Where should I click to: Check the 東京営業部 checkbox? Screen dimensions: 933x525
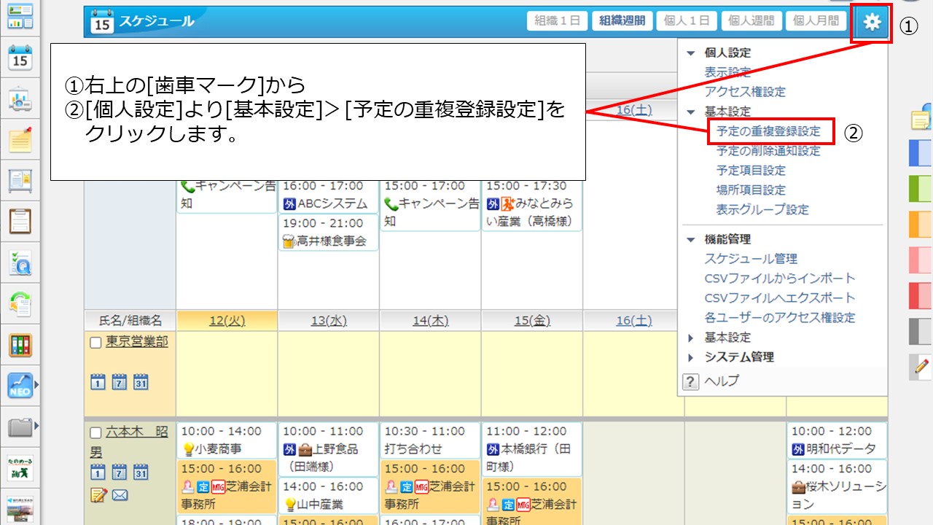tap(95, 343)
